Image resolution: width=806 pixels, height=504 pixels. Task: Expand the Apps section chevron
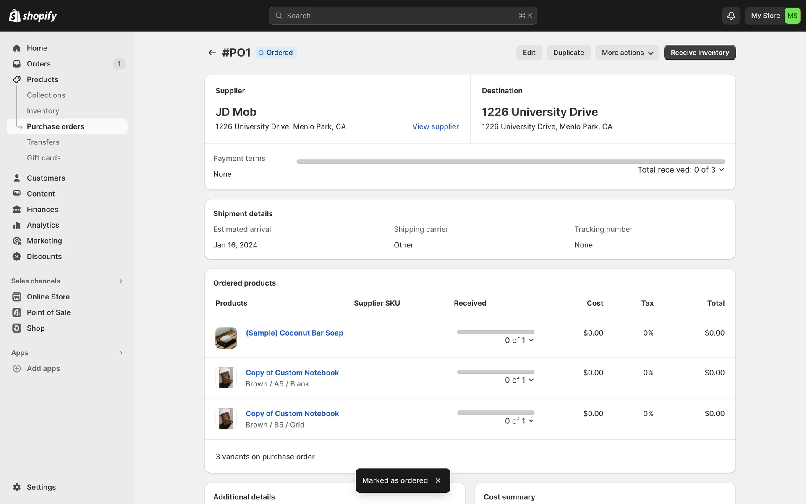coord(121,353)
